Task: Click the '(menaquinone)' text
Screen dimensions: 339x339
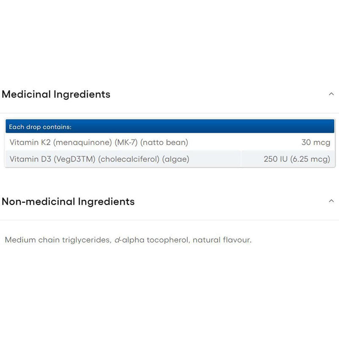Action: click(86, 142)
